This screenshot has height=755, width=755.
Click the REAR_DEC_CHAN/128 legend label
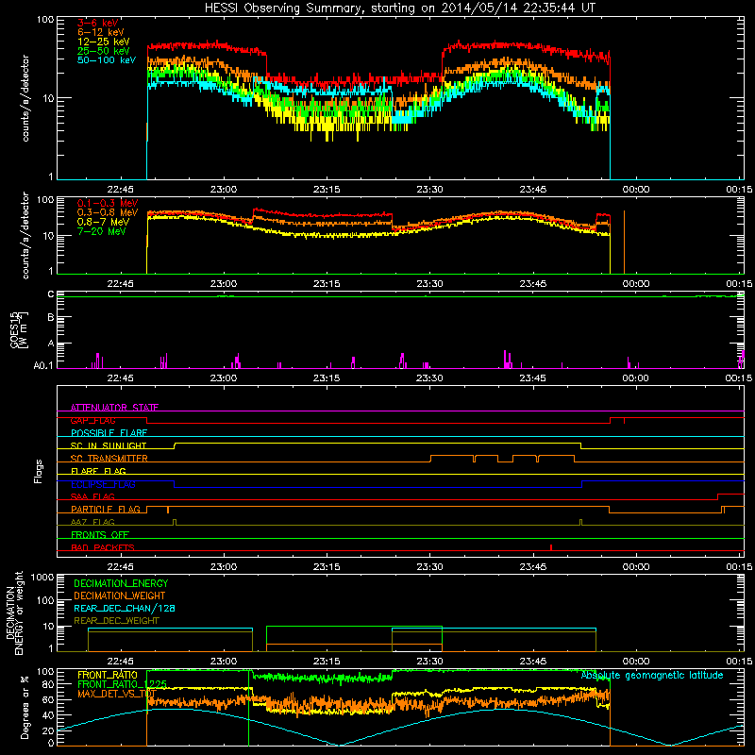tap(125, 608)
